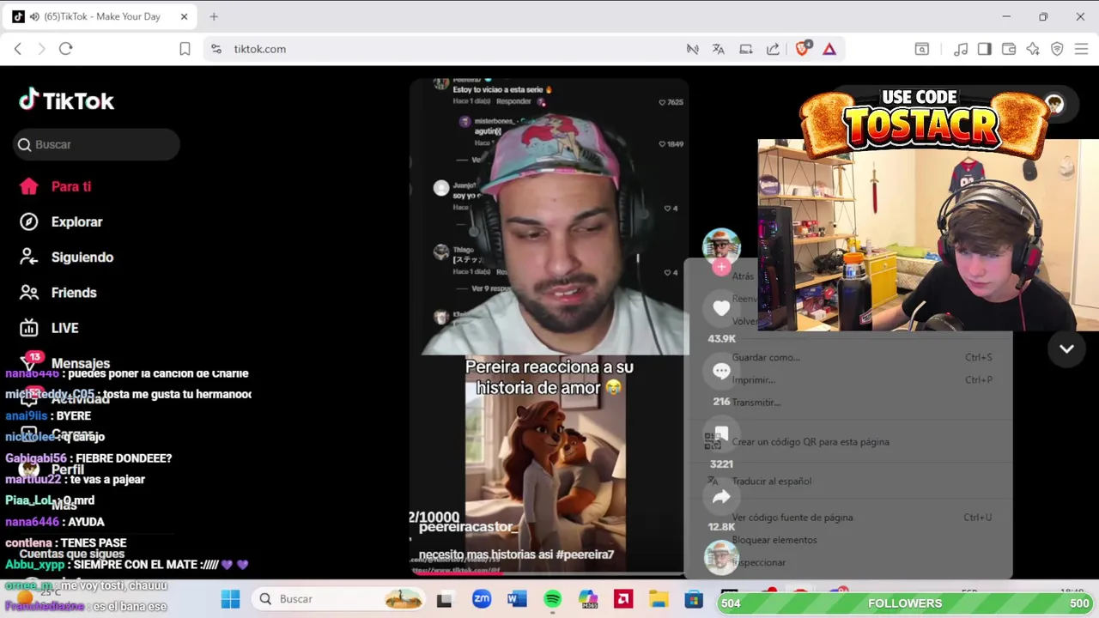Open the #peereira7 hashtag link
This screenshot has width=1099, height=618.
coord(585,554)
